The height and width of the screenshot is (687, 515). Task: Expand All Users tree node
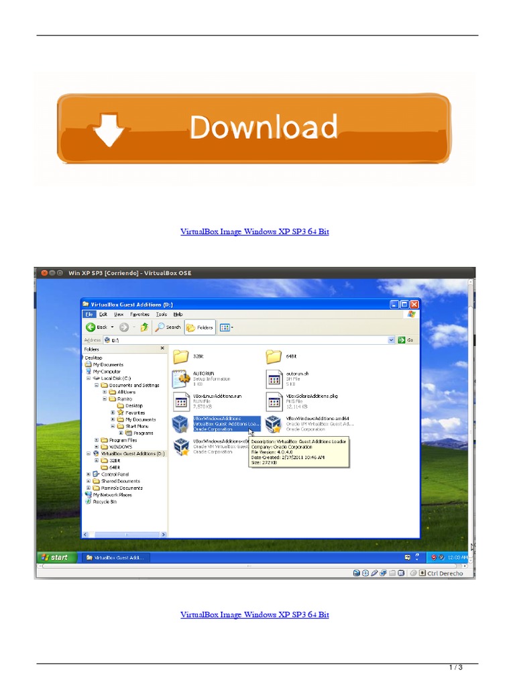pyautogui.click(x=105, y=392)
